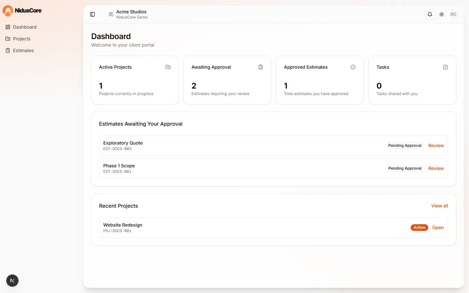
Task: Click the Recent Projects heading
Action: coord(119,206)
